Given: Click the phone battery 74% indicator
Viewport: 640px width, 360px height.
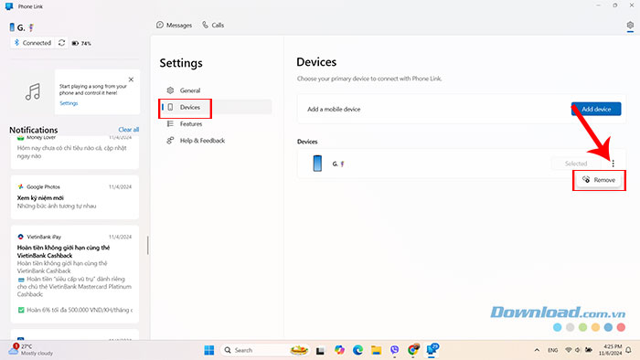Looking at the screenshot, I should (x=81, y=43).
